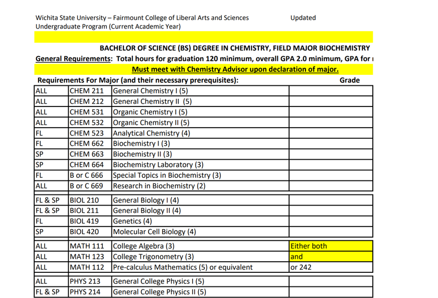Click the grade cell for BIOL 419
The image size is (438, 298).
point(331,222)
